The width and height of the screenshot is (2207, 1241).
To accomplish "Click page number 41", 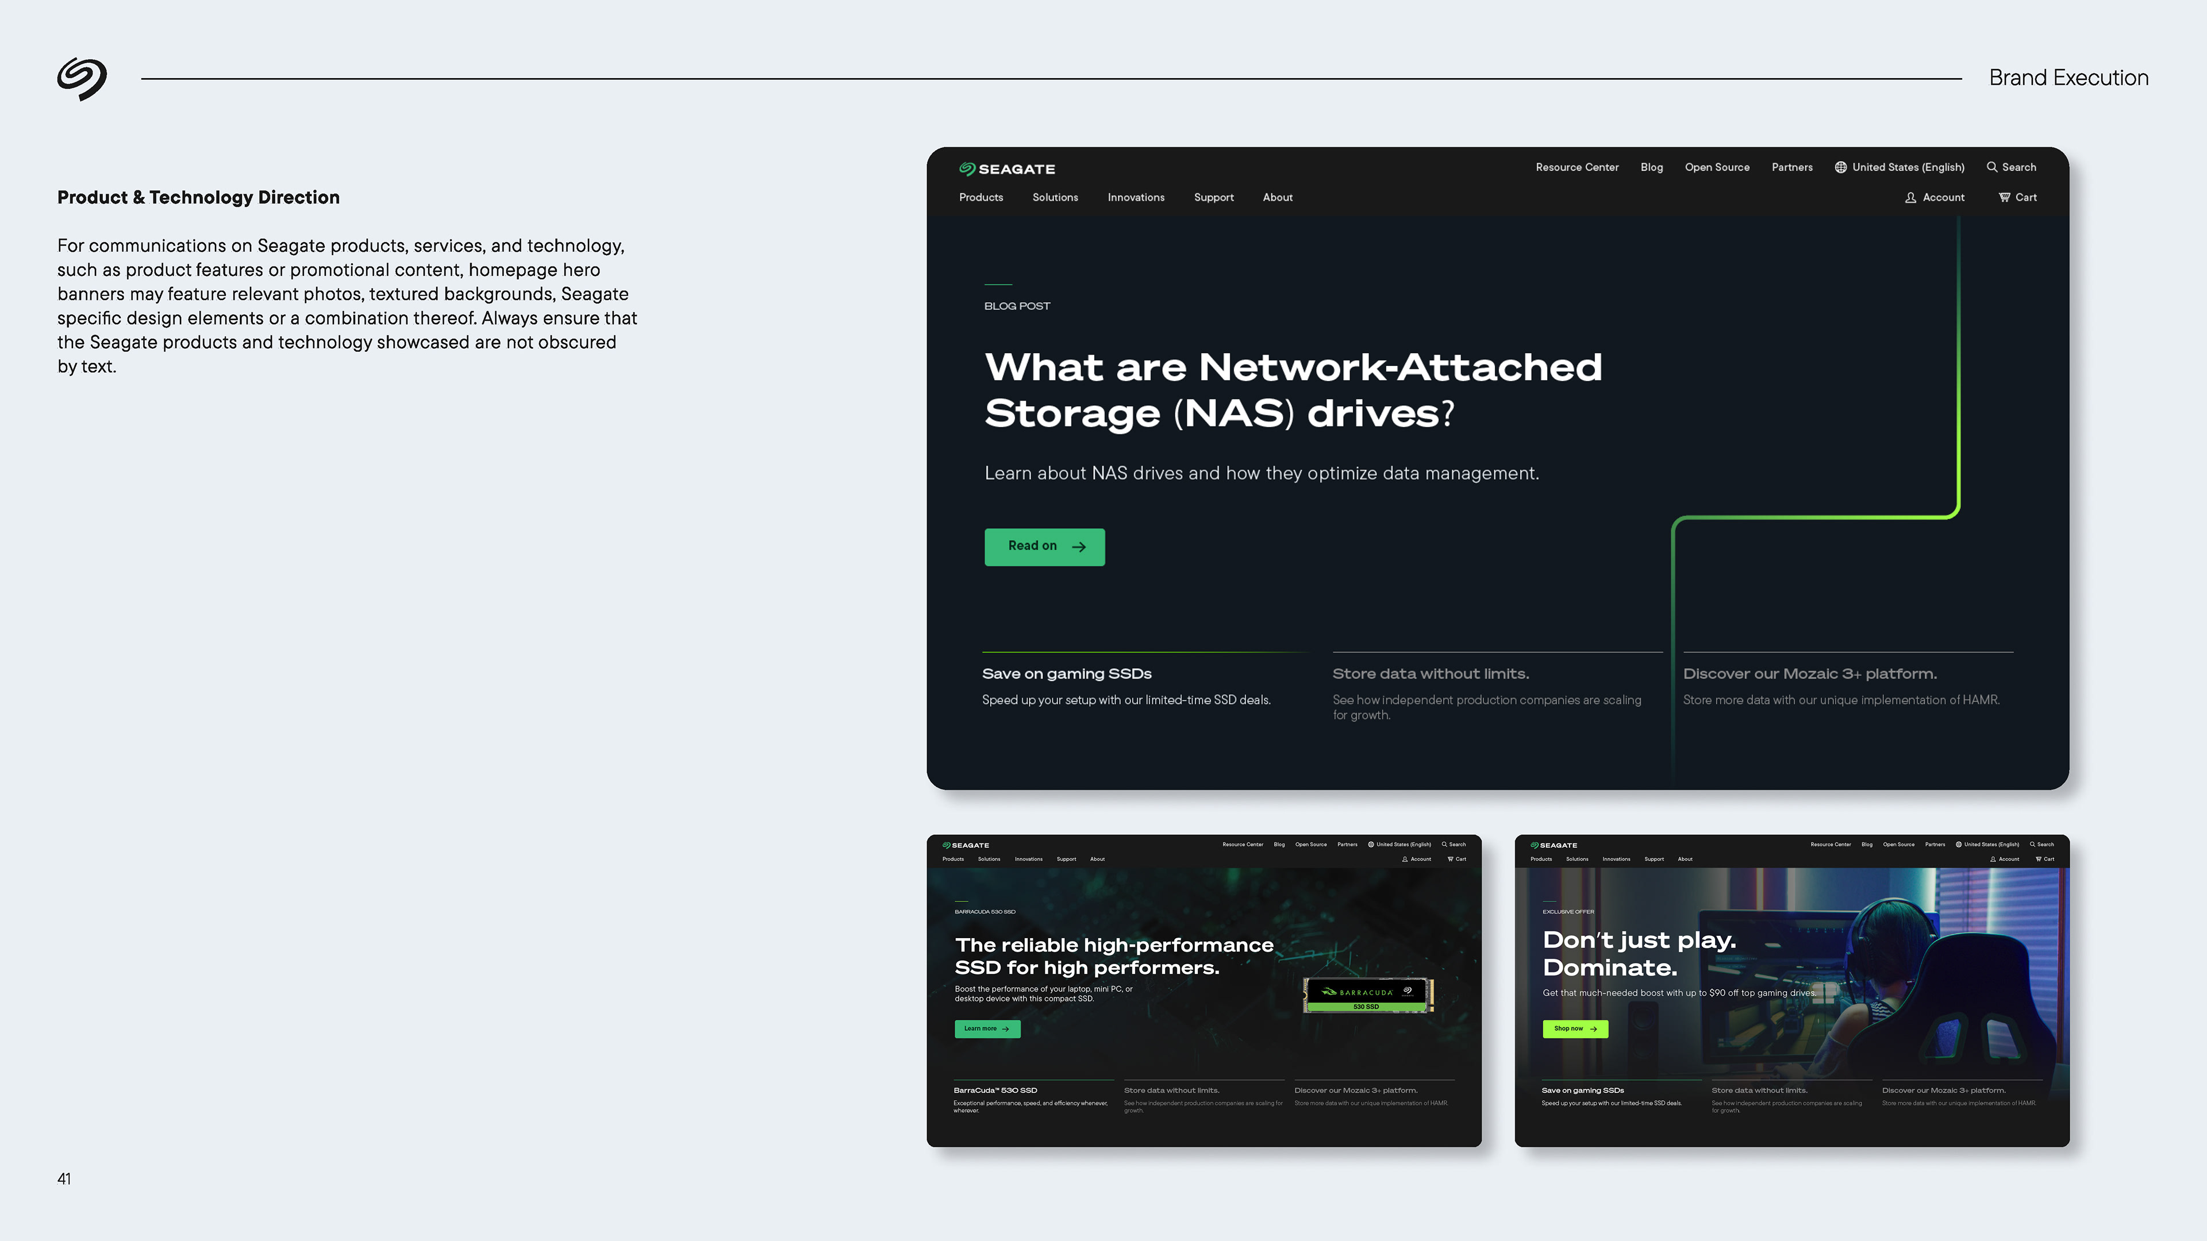I will coord(64,1178).
